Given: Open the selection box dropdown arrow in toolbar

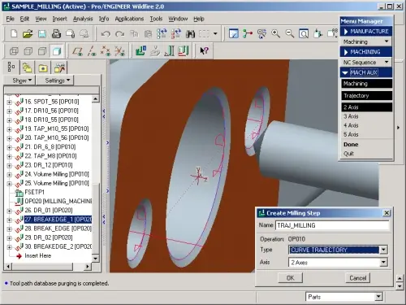Looking at the screenshot, I should (215, 34).
